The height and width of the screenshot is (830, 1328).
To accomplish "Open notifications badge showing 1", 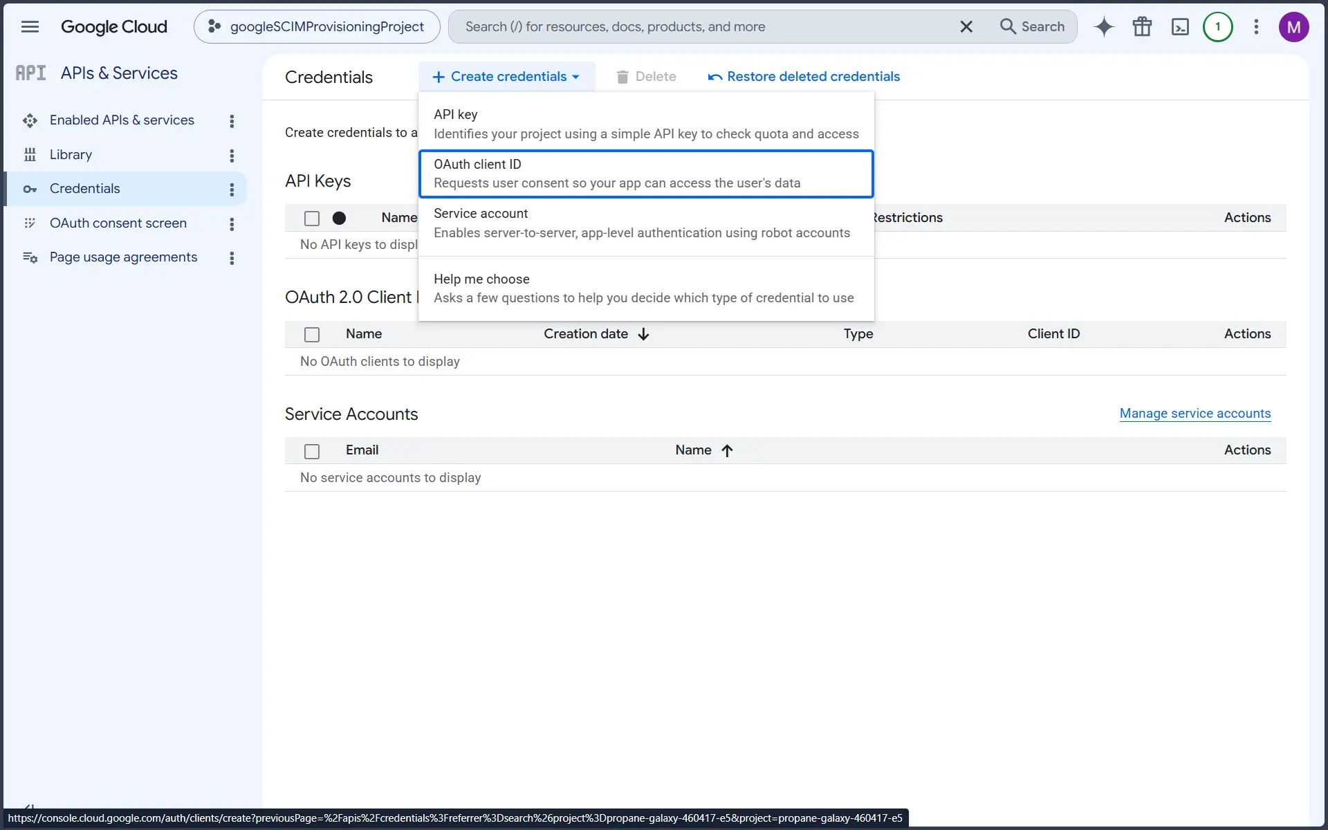I will (1218, 27).
